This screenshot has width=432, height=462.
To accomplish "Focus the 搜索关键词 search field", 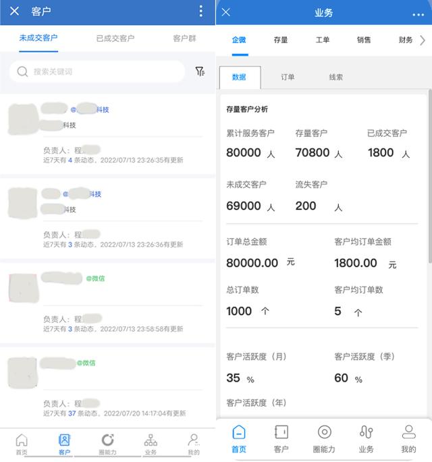I will point(97,71).
